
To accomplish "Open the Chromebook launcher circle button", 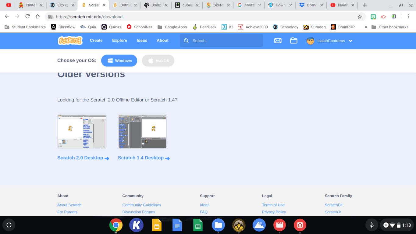I will tap(9, 225).
